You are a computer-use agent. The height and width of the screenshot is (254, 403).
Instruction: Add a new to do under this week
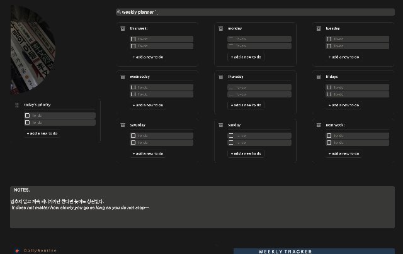(148, 57)
